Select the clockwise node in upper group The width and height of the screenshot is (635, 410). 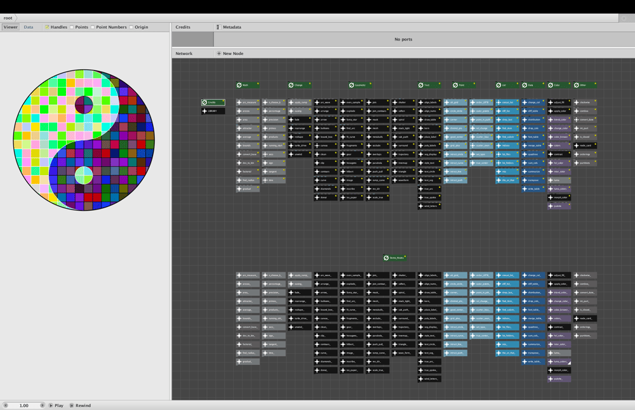pyautogui.click(x=585, y=102)
